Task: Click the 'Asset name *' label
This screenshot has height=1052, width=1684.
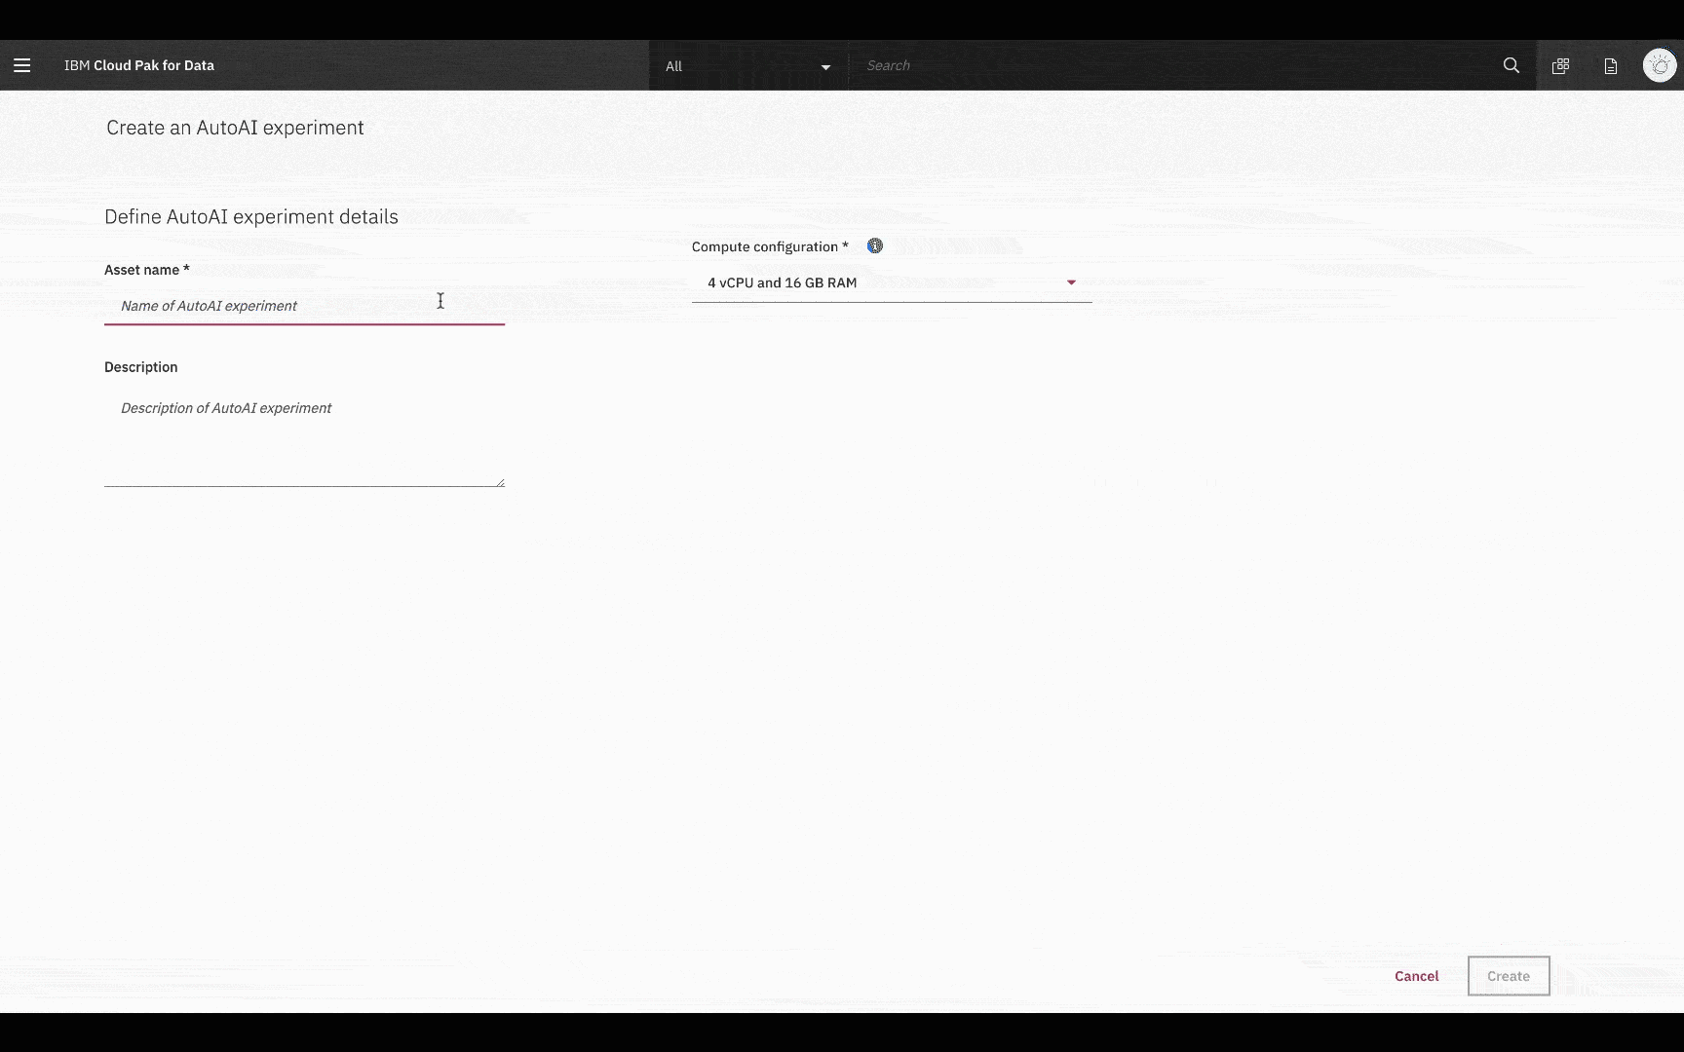Action: tap(147, 270)
